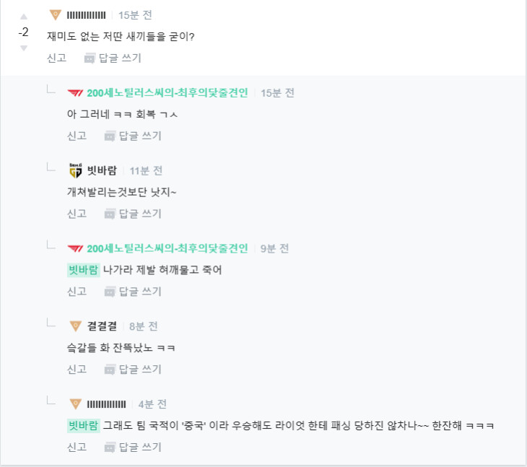Screen dimensions: 527x467
Task: Click 답글 쓰기 under 결결결's comment
Action: (x=133, y=369)
